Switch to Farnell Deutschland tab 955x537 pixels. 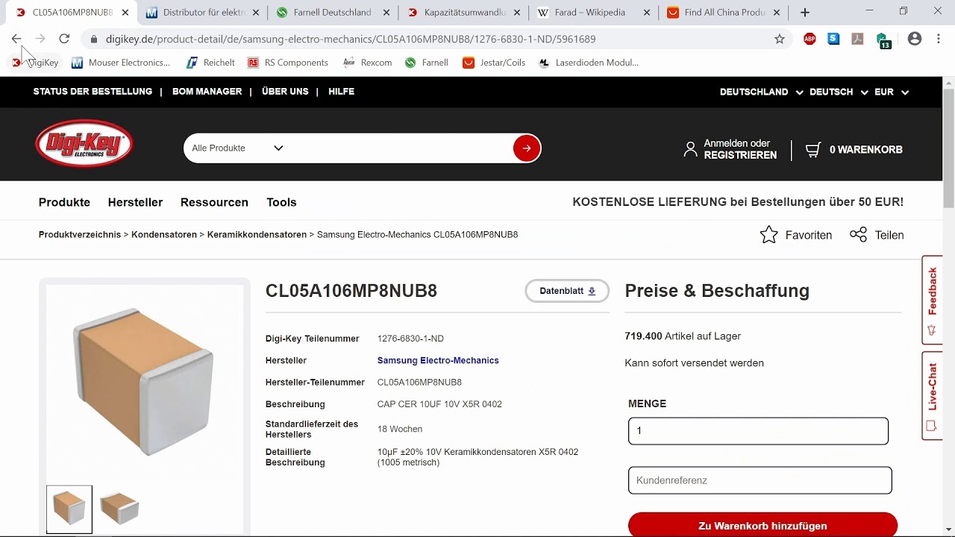(x=334, y=13)
